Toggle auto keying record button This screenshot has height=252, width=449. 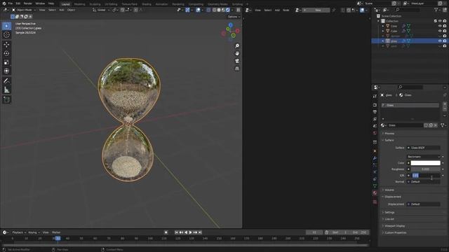click(x=166, y=232)
